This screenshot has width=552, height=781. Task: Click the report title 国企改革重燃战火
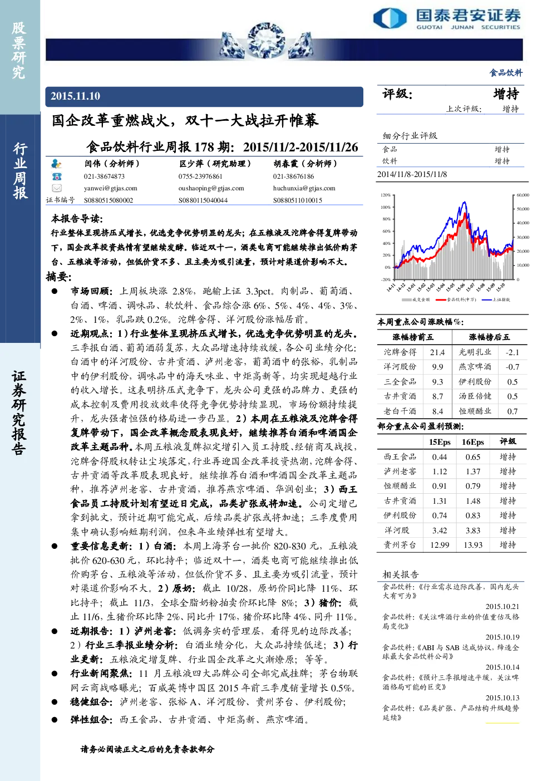pos(185,120)
